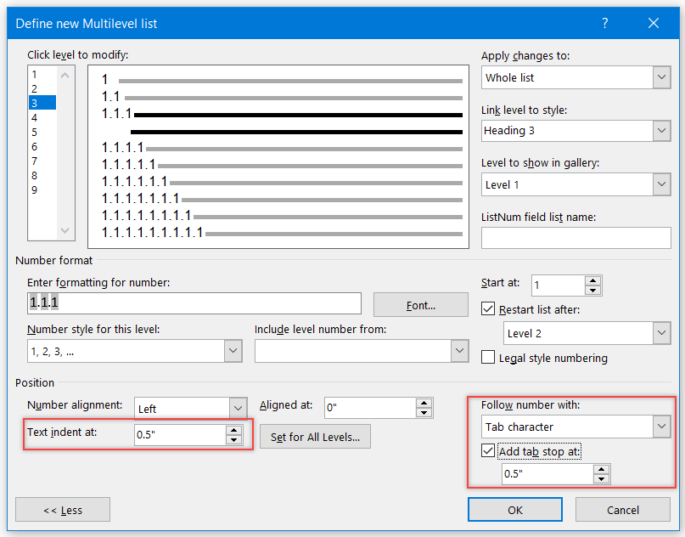Increase Add tab stop value with up spinner
Screen dimensions: 685x537
pos(601,470)
